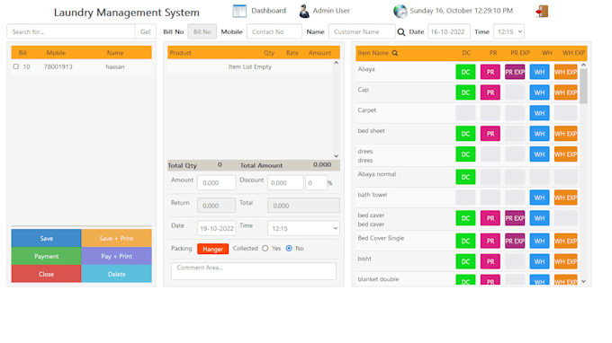This screenshot has width=612, height=343.
Task: Click the Amount input field
Action: [217, 182]
